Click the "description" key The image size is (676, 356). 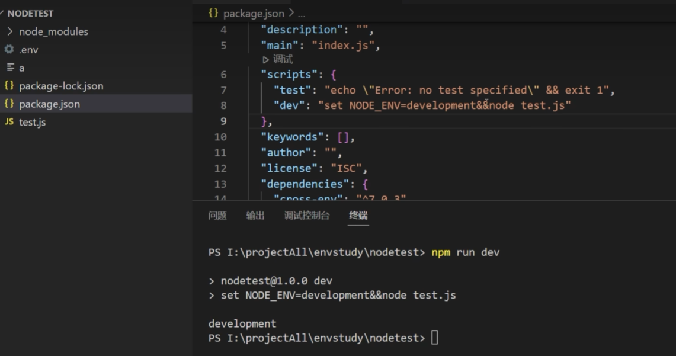302,30
